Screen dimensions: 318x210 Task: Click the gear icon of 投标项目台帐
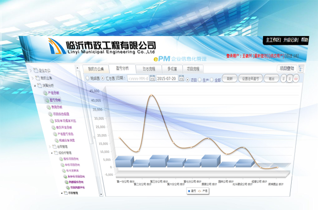pos(61,159)
